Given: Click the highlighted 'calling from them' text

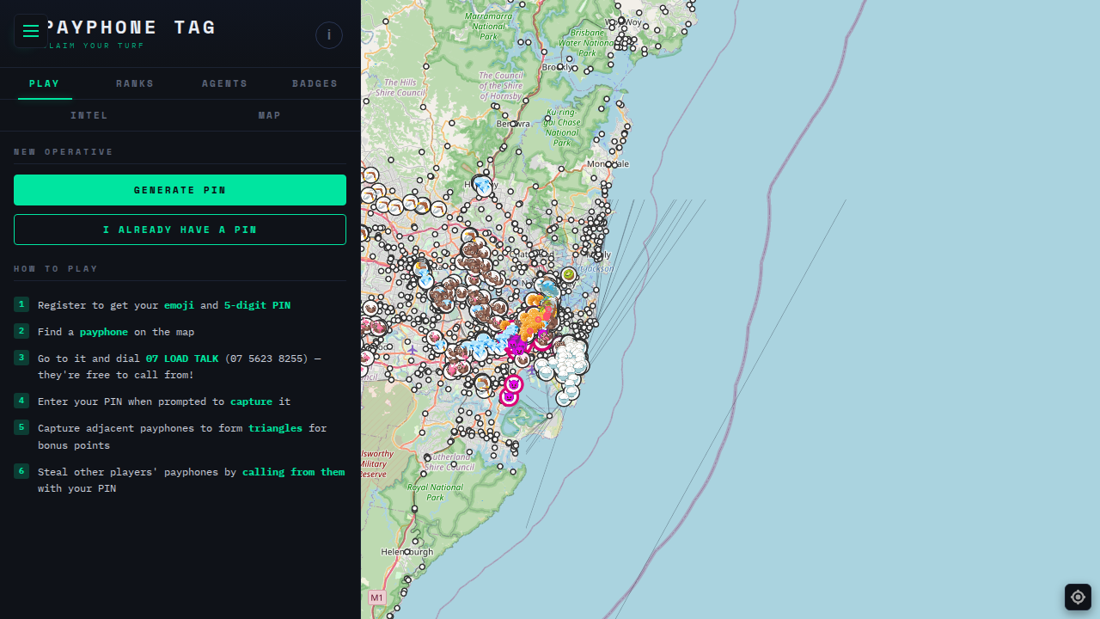Looking at the screenshot, I should pyautogui.click(x=293, y=471).
